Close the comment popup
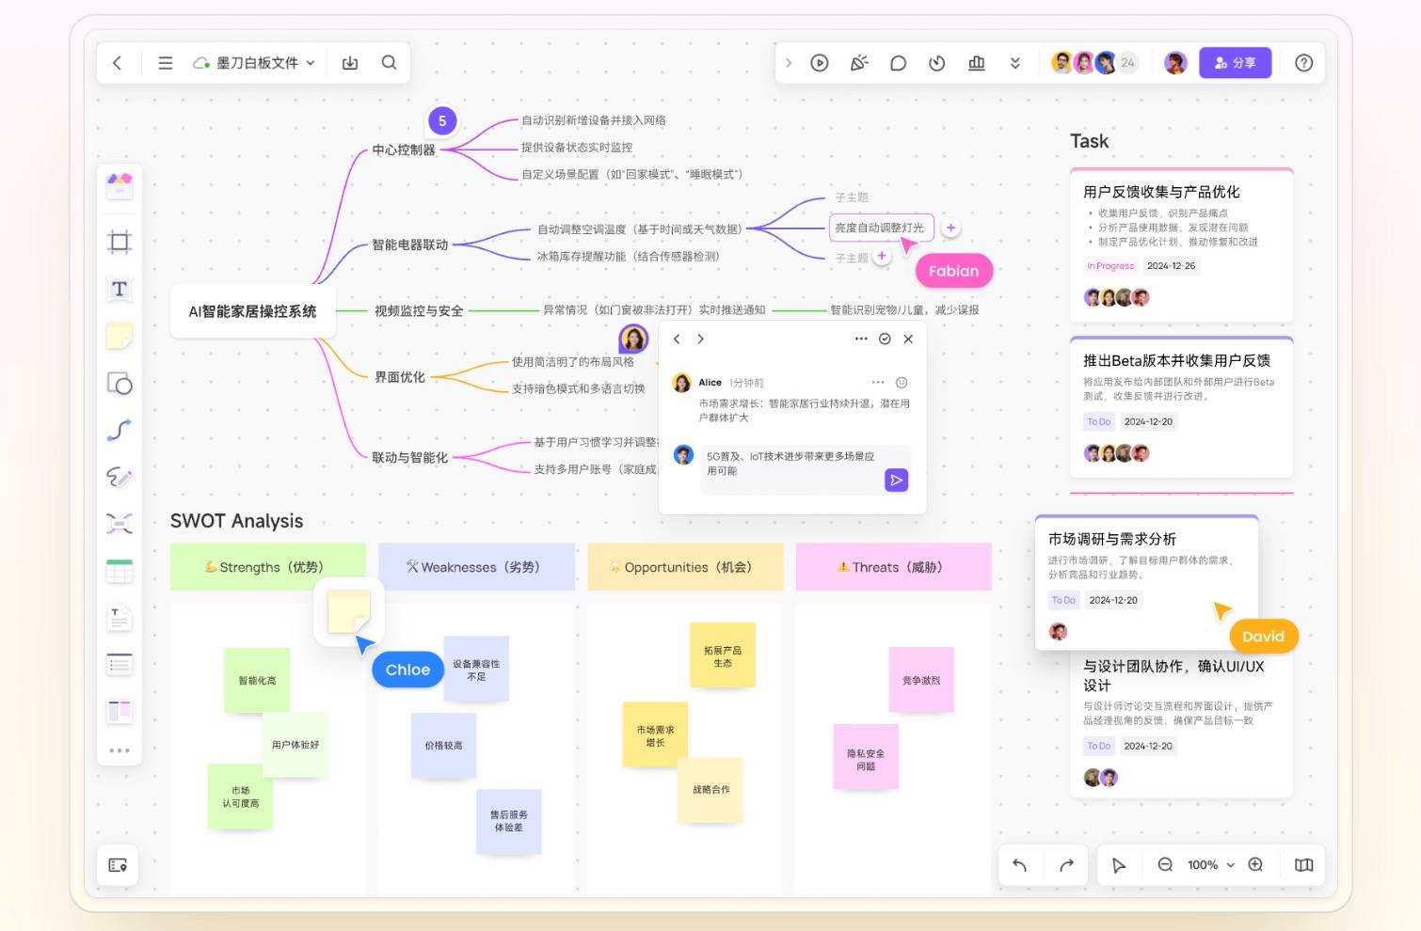Image resolution: width=1421 pixels, height=931 pixels. (908, 339)
